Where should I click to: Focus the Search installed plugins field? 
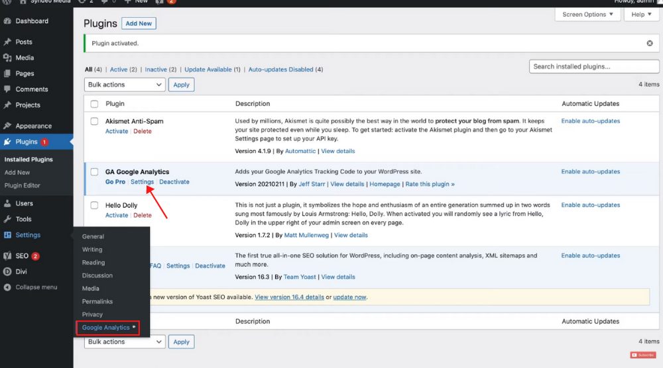594,67
